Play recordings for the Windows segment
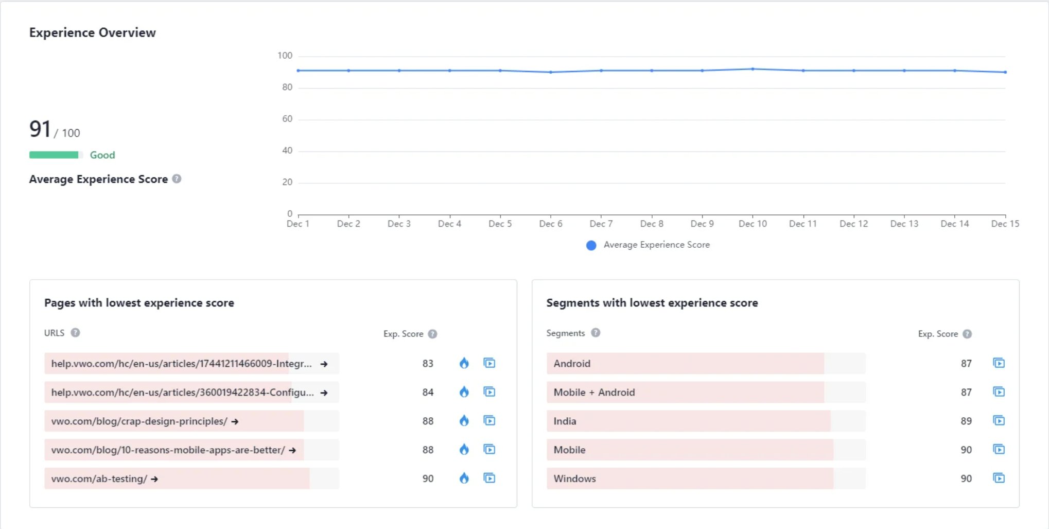Viewport: 1049px width, 529px height. 999,479
